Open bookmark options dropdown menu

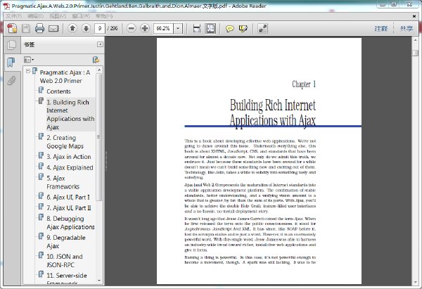[29, 60]
